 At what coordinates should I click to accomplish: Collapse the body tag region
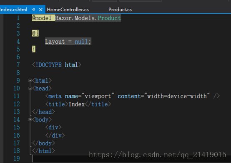click(30, 119)
